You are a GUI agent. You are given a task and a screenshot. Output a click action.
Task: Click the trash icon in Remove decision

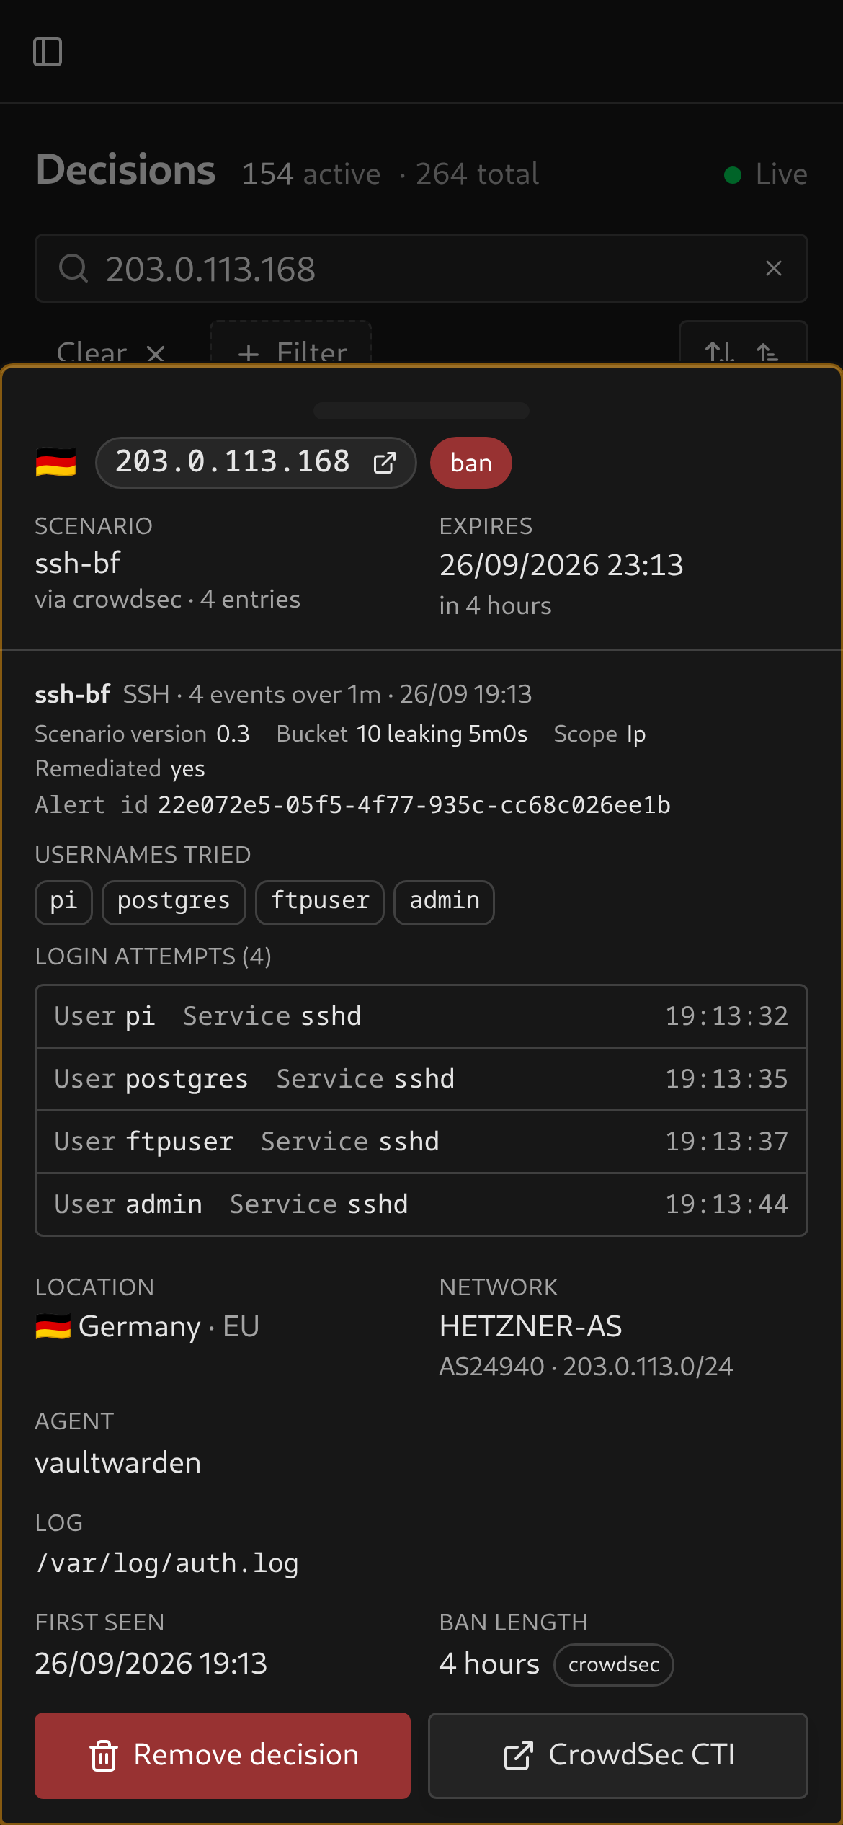pos(104,1756)
